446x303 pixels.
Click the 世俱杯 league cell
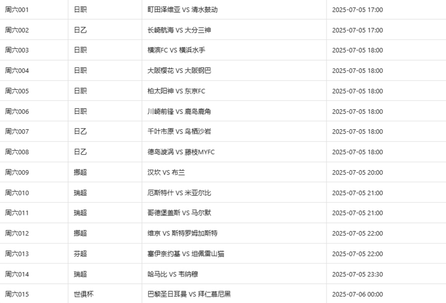tap(83, 294)
